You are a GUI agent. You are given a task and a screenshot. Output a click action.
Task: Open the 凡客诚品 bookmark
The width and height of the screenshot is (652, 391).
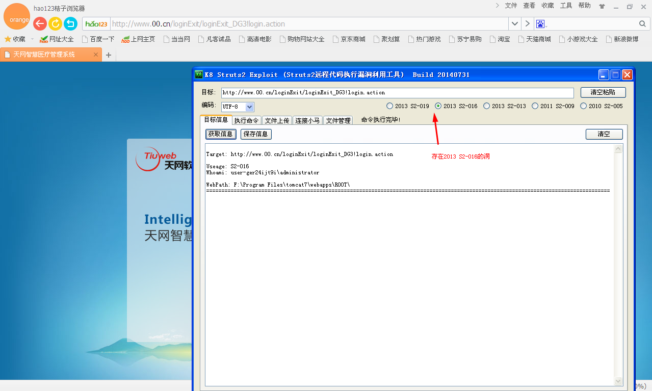[x=214, y=39]
